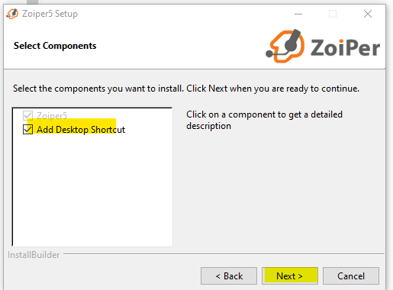Select the Add Desktop Shortcut label

81,130
